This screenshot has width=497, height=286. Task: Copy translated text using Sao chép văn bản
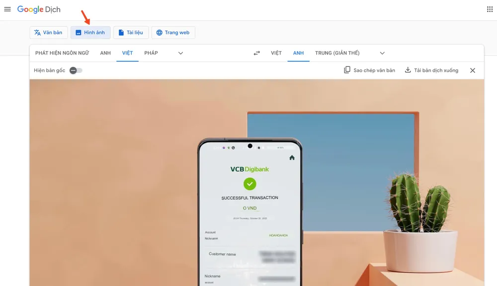coord(369,70)
